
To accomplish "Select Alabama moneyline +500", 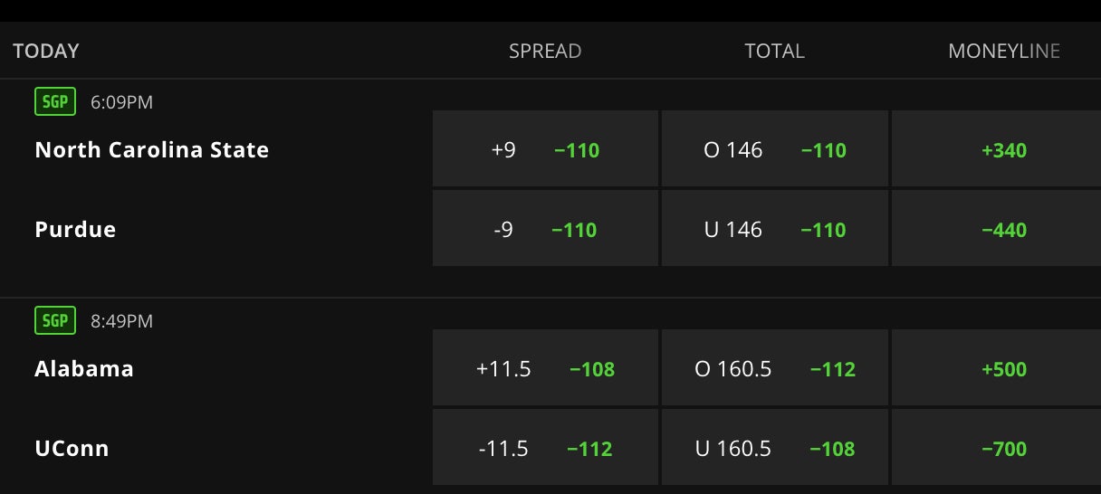I will (x=1003, y=368).
